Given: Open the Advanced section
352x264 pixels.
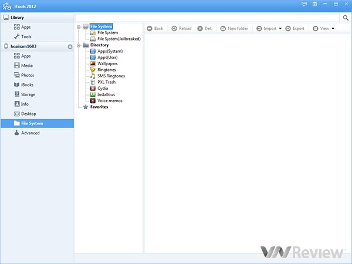Looking at the screenshot, I should 27,133.
